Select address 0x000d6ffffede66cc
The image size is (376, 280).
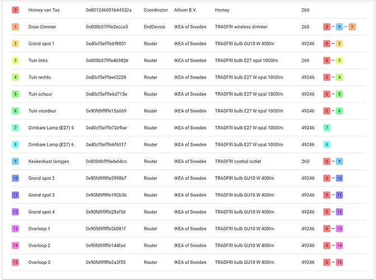(106, 161)
